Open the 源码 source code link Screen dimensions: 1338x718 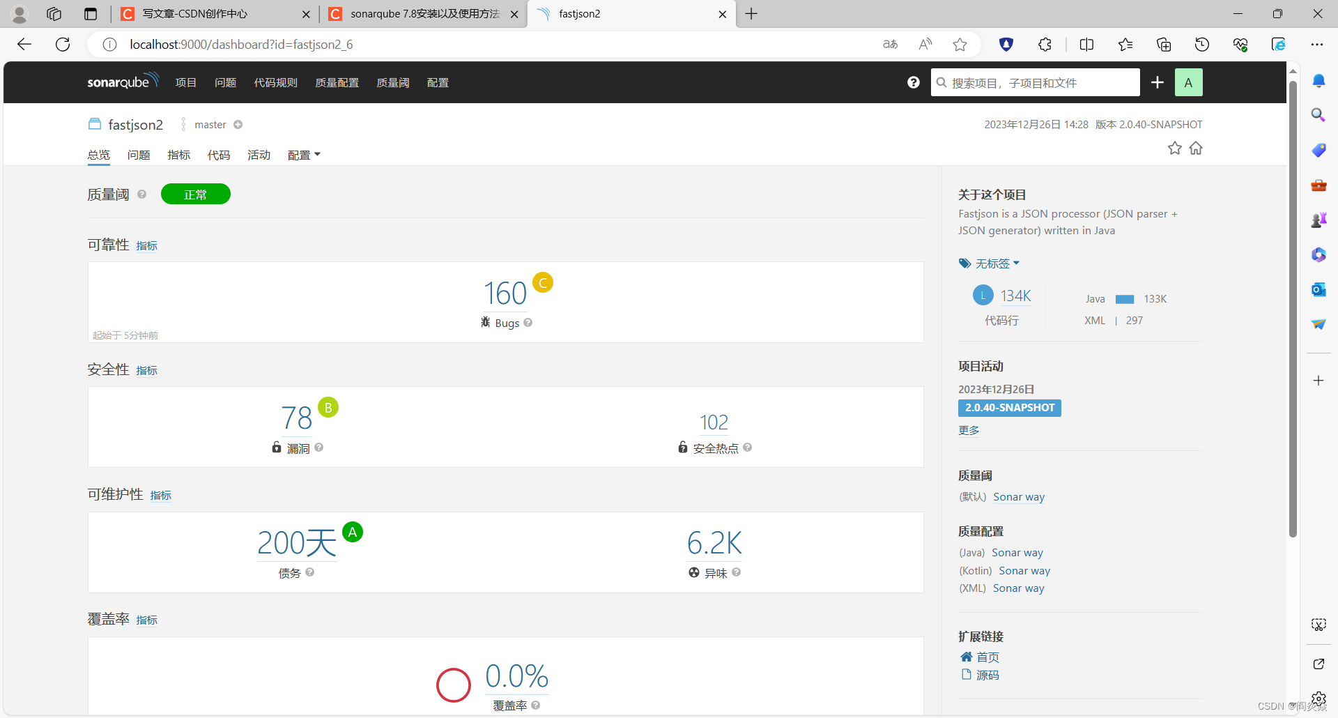pyautogui.click(x=987, y=675)
